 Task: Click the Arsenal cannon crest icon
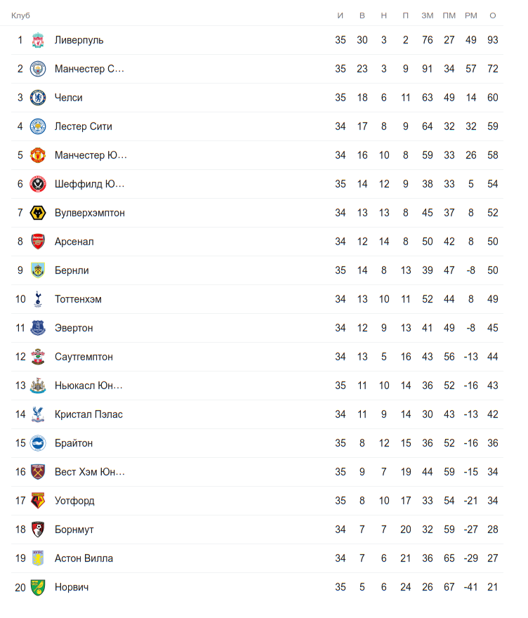pyautogui.click(x=38, y=242)
